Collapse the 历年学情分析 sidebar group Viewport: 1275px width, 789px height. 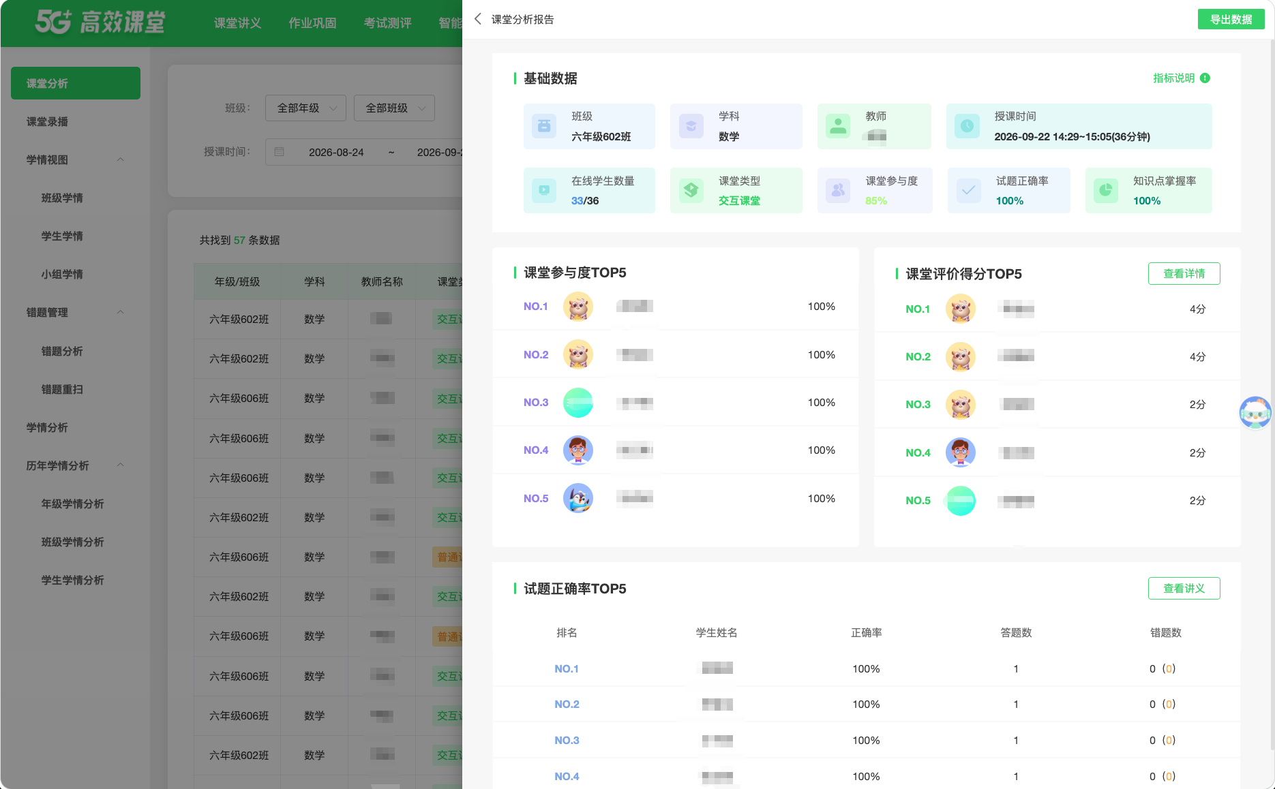pyautogui.click(x=121, y=465)
